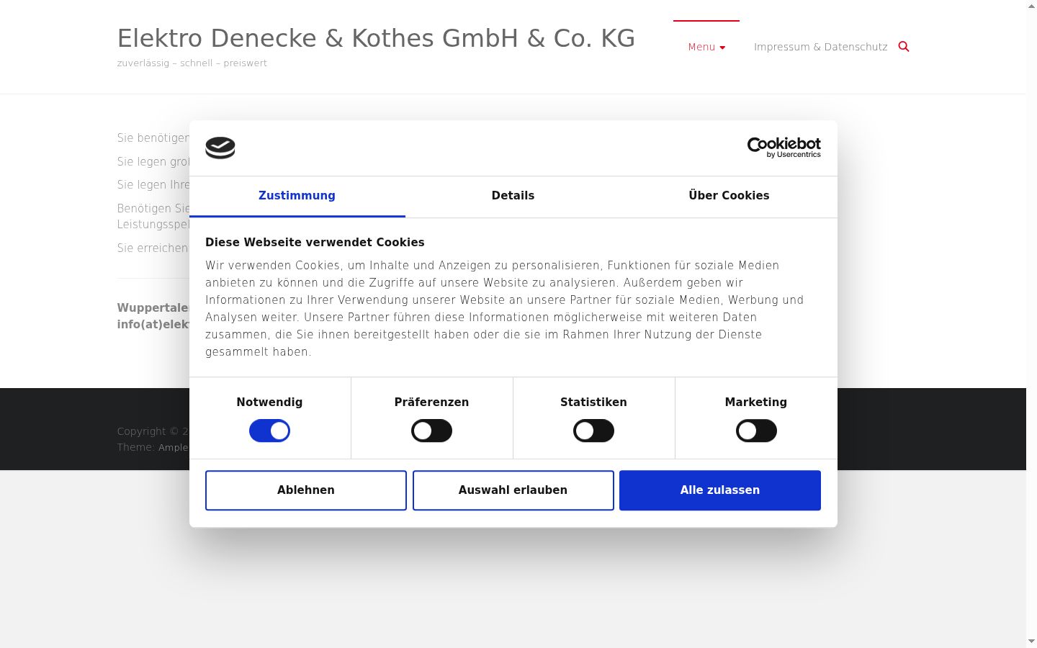
Task: Click the Elektro Denecke & Kothes site title
Action: (x=376, y=38)
